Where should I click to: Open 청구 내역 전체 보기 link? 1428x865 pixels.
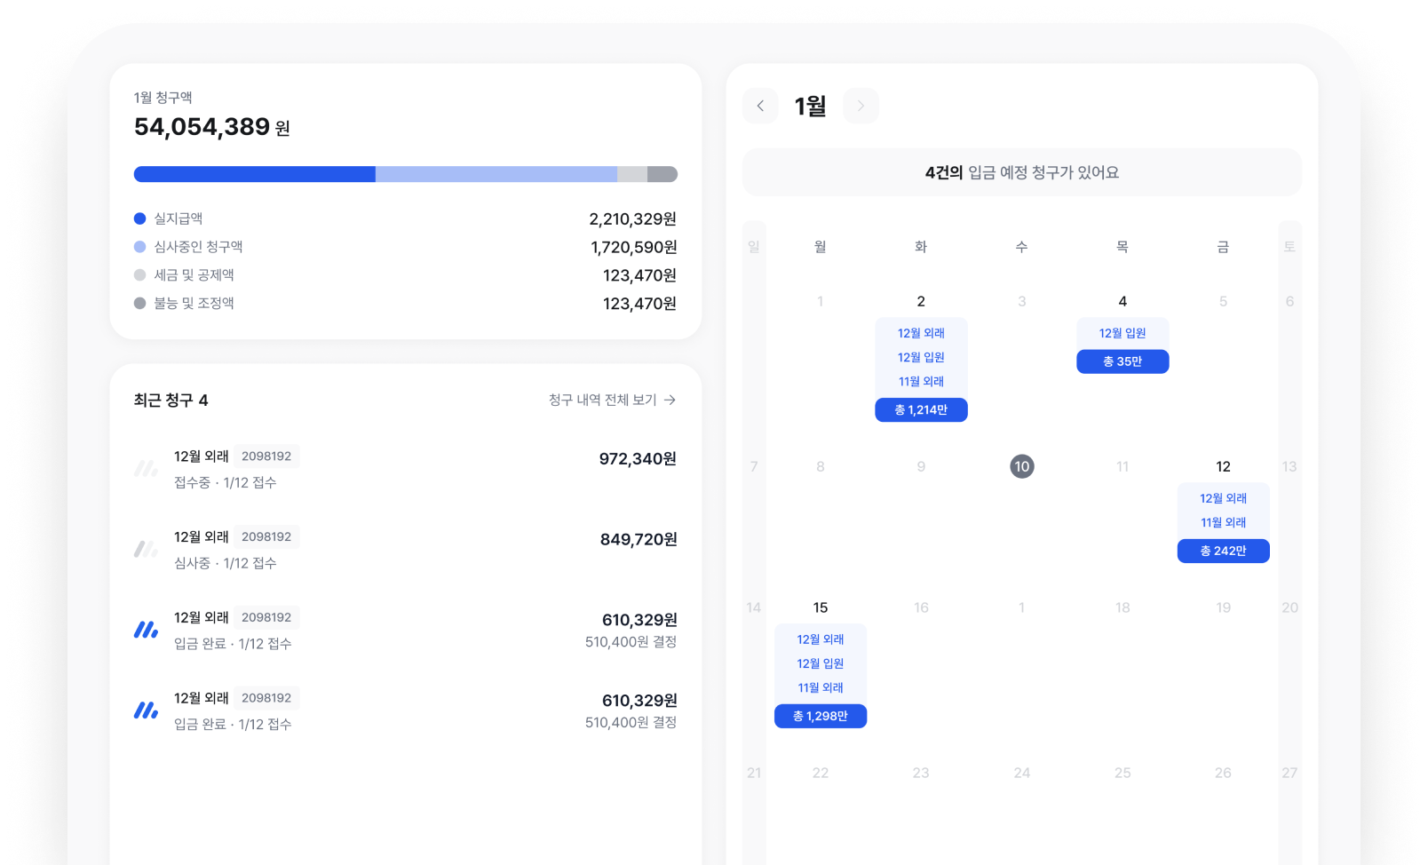pyautogui.click(x=612, y=400)
